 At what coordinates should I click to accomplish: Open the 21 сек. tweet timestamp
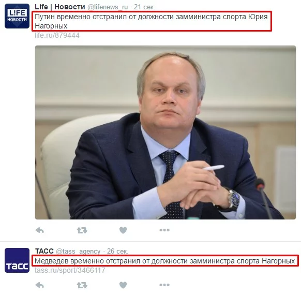pyautogui.click(x=144, y=7)
